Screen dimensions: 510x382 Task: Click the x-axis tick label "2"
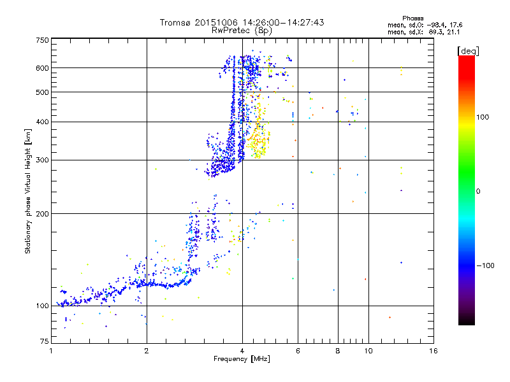click(147, 351)
